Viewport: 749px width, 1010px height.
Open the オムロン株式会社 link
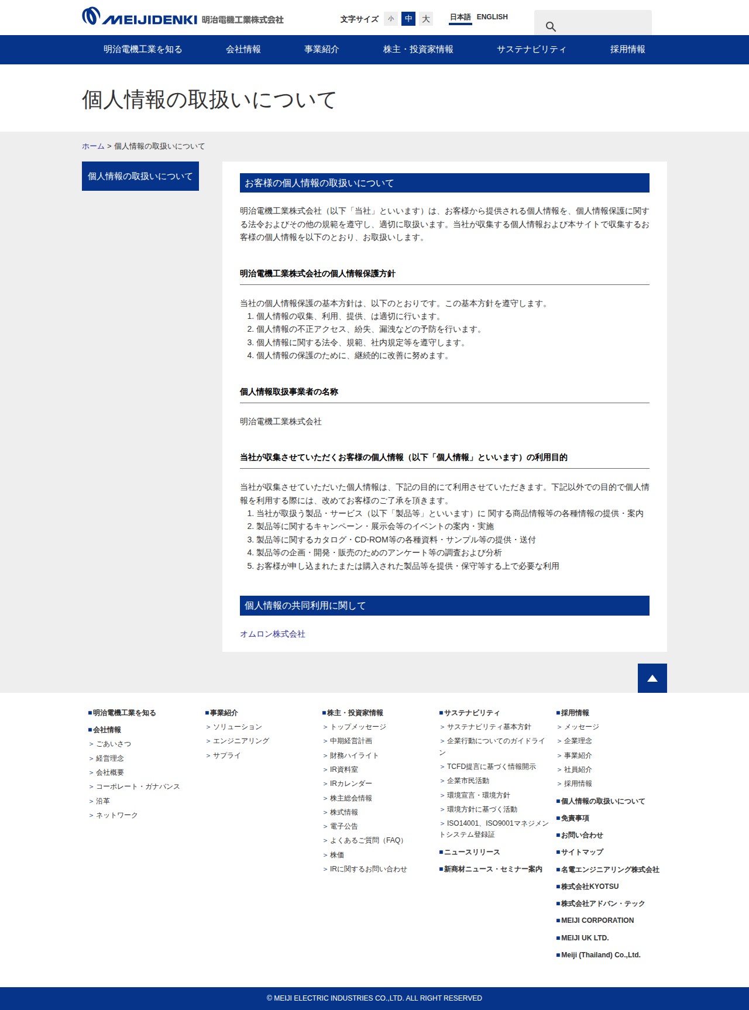coord(273,634)
